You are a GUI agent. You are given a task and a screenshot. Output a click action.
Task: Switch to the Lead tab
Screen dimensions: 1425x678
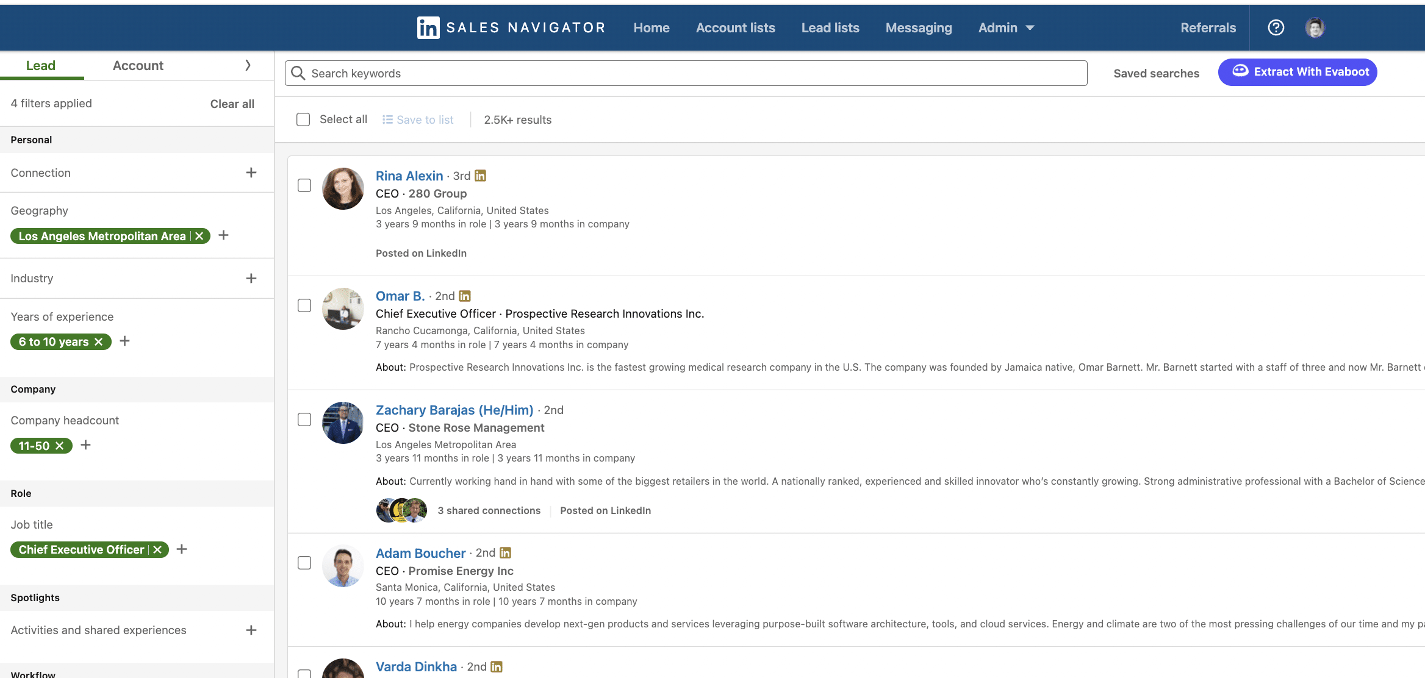[41, 65]
